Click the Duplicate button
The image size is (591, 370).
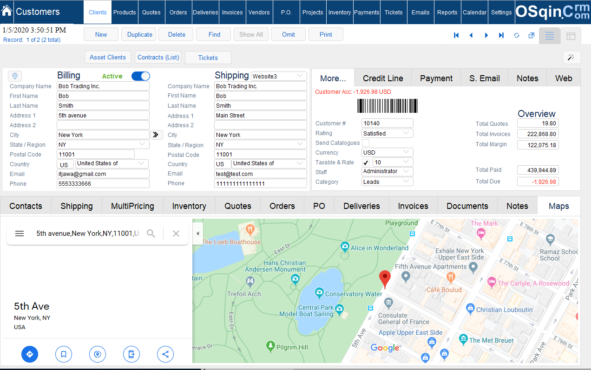coord(140,34)
